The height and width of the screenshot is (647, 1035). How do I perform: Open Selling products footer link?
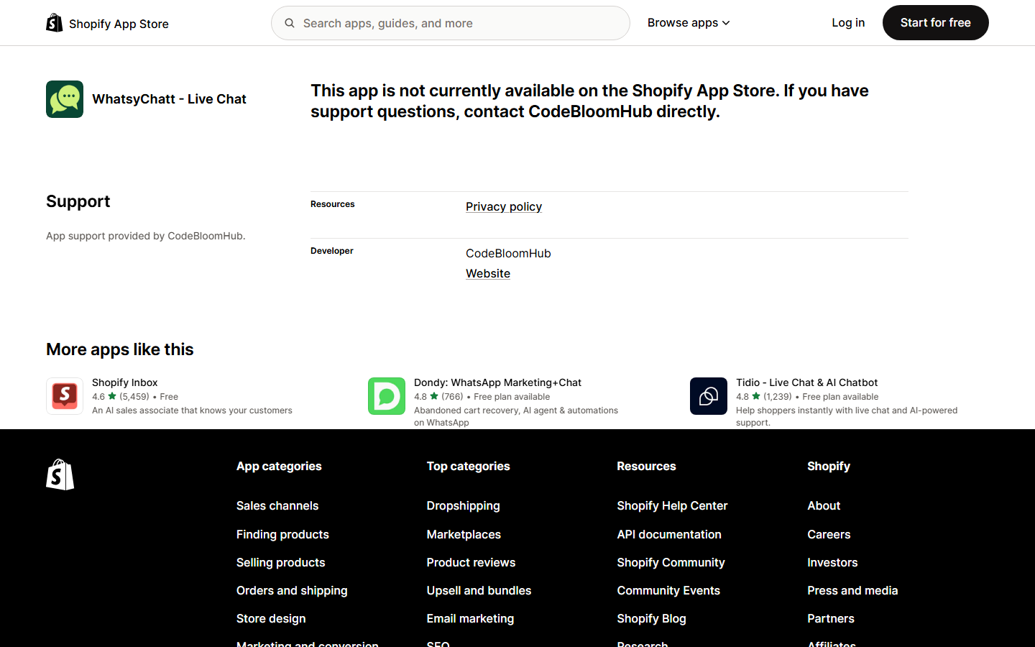click(x=281, y=562)
